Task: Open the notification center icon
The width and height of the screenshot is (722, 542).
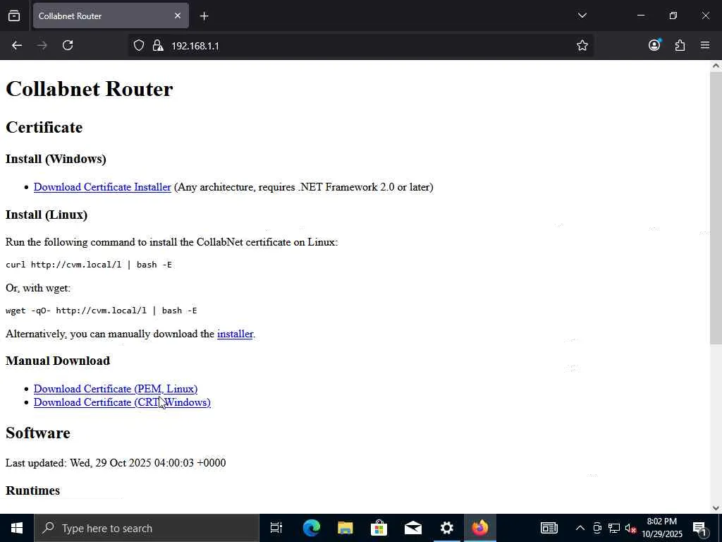Action: coord(700,528)
